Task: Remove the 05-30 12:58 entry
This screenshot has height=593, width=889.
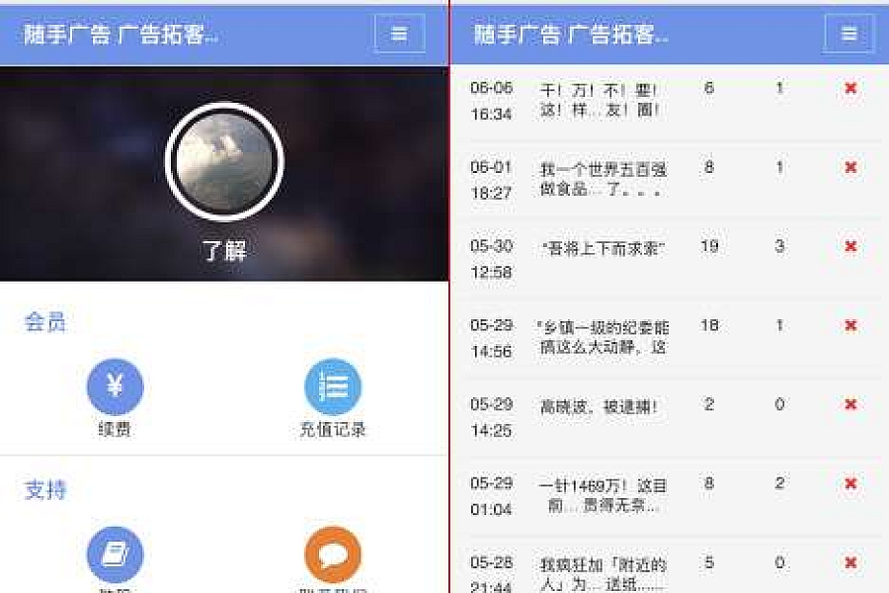Action: (x=850, y=246)
